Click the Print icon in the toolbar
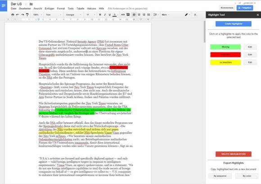This screenshot has width=261, height=184. (13, 15)
